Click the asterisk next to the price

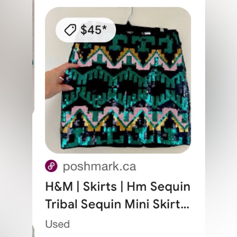pyautogui.click(x=104, y=27)
